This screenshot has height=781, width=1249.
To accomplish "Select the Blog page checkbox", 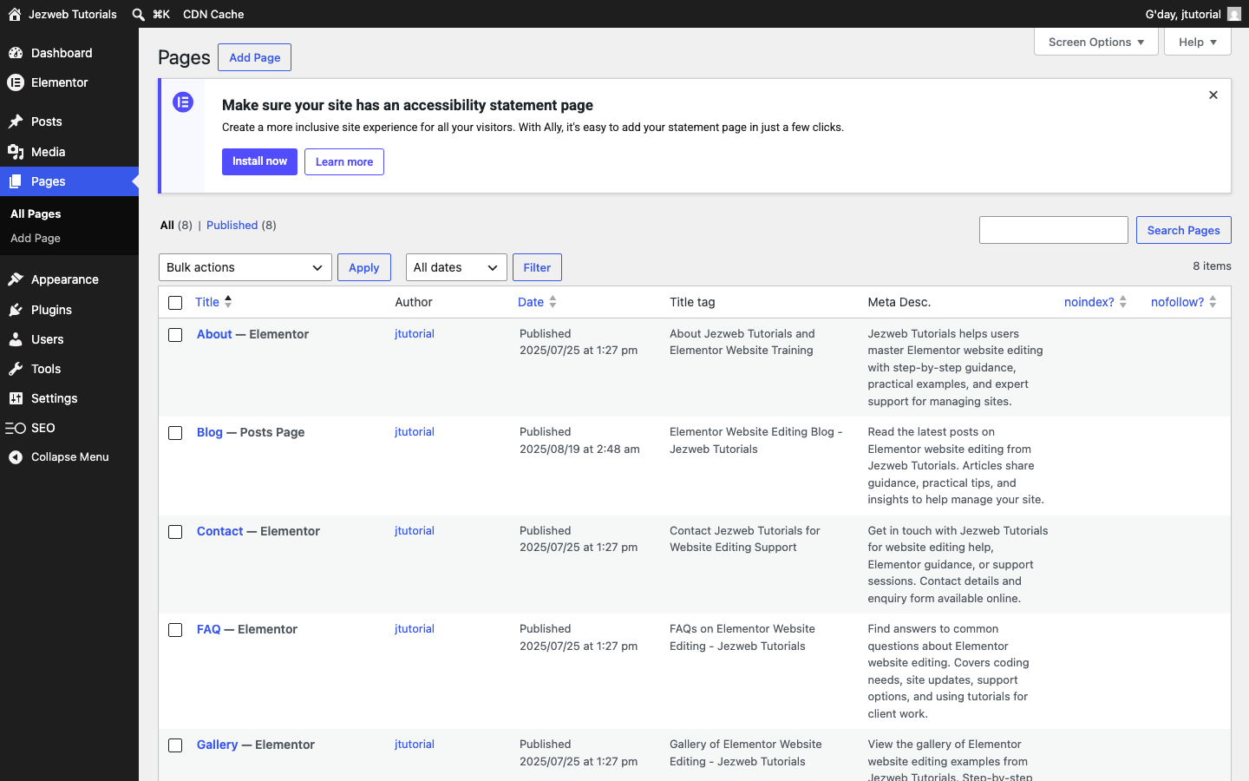I will 175,433.
